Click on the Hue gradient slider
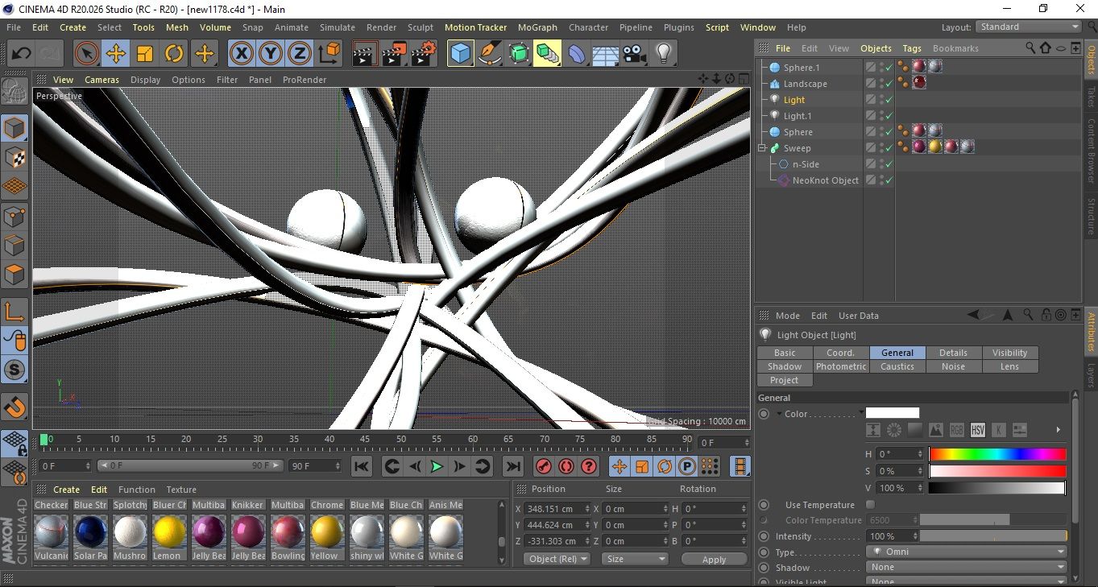Screen dimensions: 1098x587 point(997,454)
